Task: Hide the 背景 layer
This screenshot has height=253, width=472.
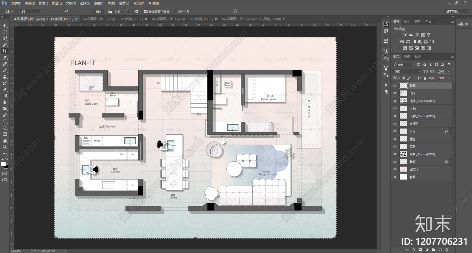Action: 395,177
